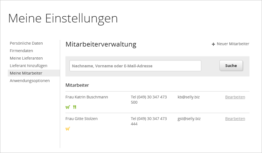Click the email kb@selly.biz

pyautogui.click(x=188, y=97)
